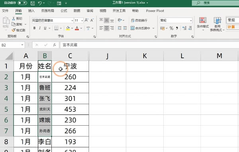Click the Paste clipboard icon
239x152 pixels.
coord(6,20)
